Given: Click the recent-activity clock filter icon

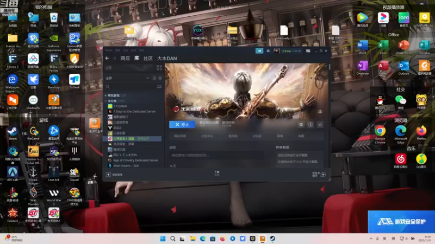Looking at the screenshot, I should 154,78.
